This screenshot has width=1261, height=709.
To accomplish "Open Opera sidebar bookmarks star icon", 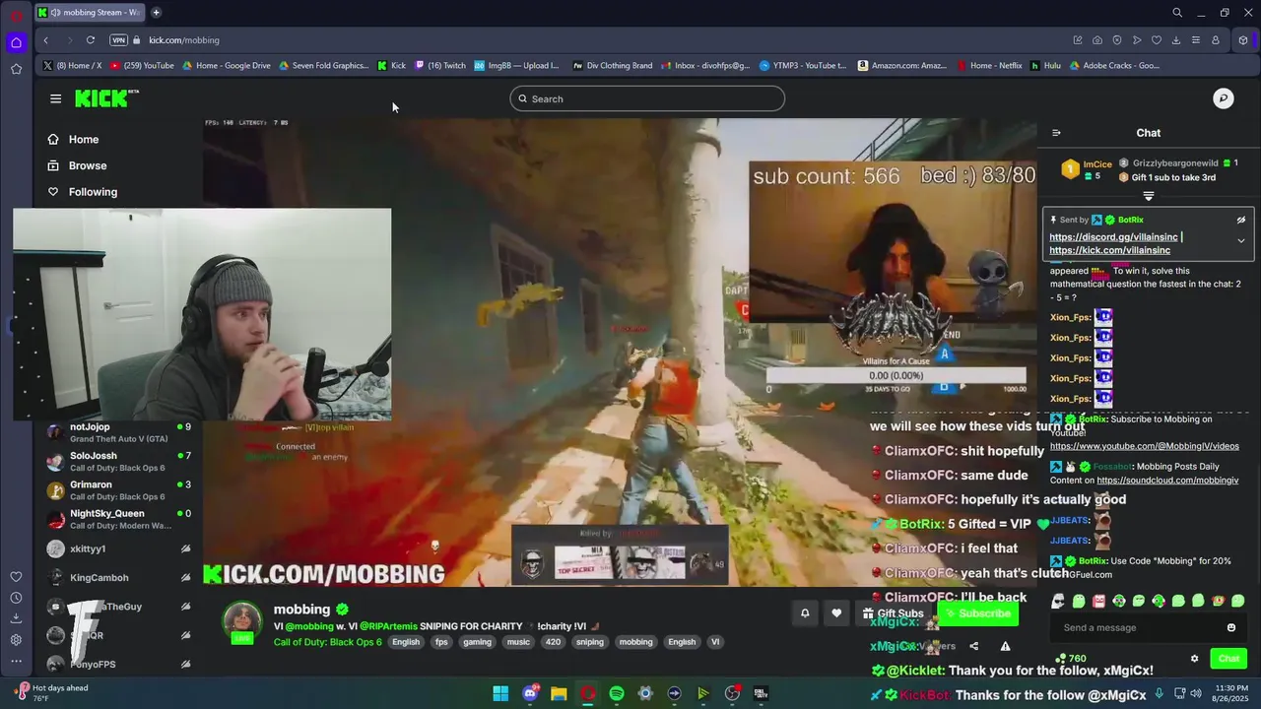I will (x=16, y=69).
